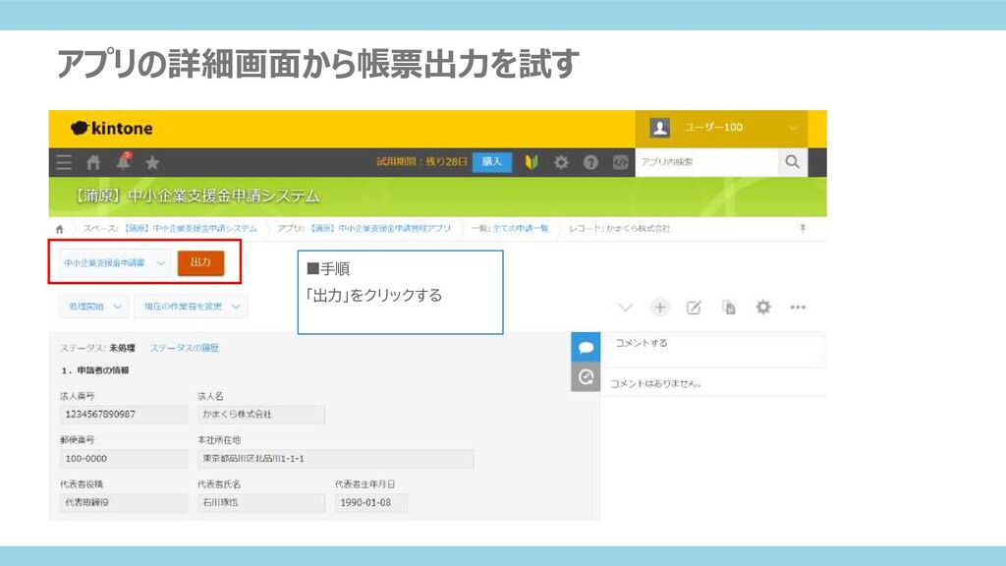Edit record with pencil icon
This screenshot has width=1006, height=566.
tap(694, 308)
